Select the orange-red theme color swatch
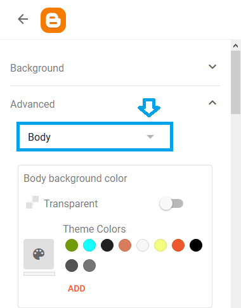This screenshot has height=308, width=241. 178,245
